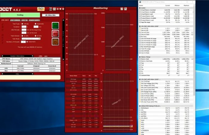The image size is (209, 135).
Task: Click the Number of threads input field
Action: point(23,42)
